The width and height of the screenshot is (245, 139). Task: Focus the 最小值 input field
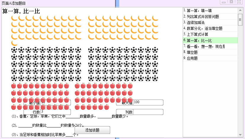(x=56, y=102)
